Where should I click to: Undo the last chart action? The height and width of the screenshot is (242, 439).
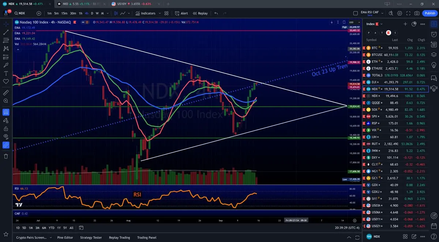click(216, 13)
